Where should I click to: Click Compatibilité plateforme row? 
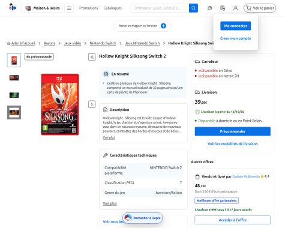coord(143,170)
